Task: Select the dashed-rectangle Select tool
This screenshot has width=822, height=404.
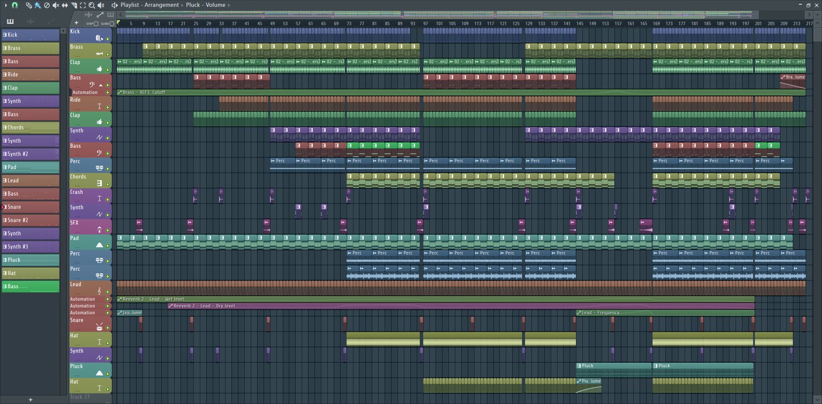Action: 83,5
